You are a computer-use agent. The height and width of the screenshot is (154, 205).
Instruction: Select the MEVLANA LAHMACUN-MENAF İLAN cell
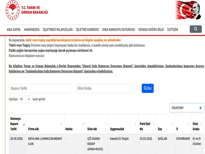[x=45, y=144]
